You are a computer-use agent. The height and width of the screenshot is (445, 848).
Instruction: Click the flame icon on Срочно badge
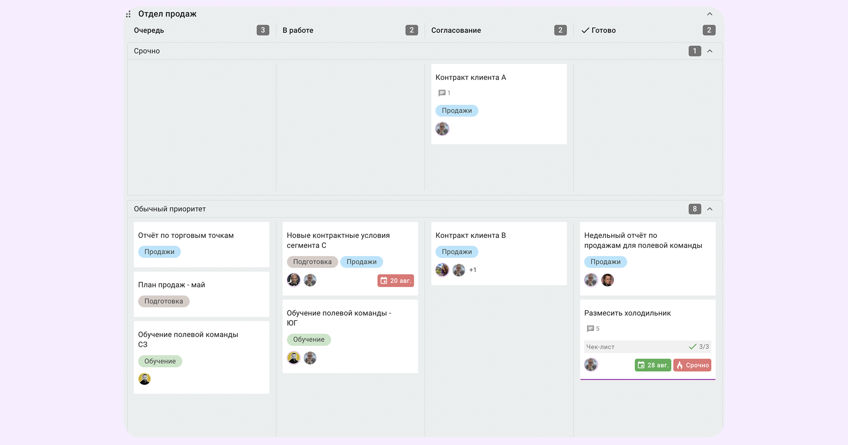(x=680, y=365)
